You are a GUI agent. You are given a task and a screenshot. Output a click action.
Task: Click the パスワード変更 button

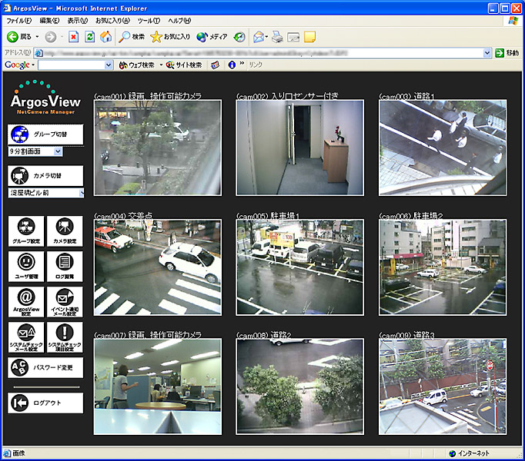[45, 368]
